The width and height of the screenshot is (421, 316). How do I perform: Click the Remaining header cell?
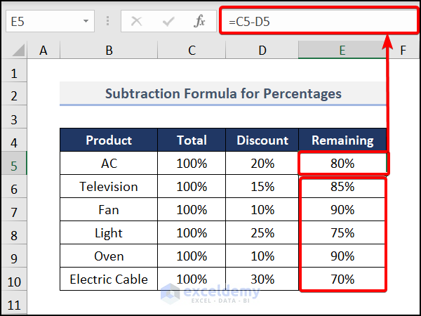tap(342, 140)
